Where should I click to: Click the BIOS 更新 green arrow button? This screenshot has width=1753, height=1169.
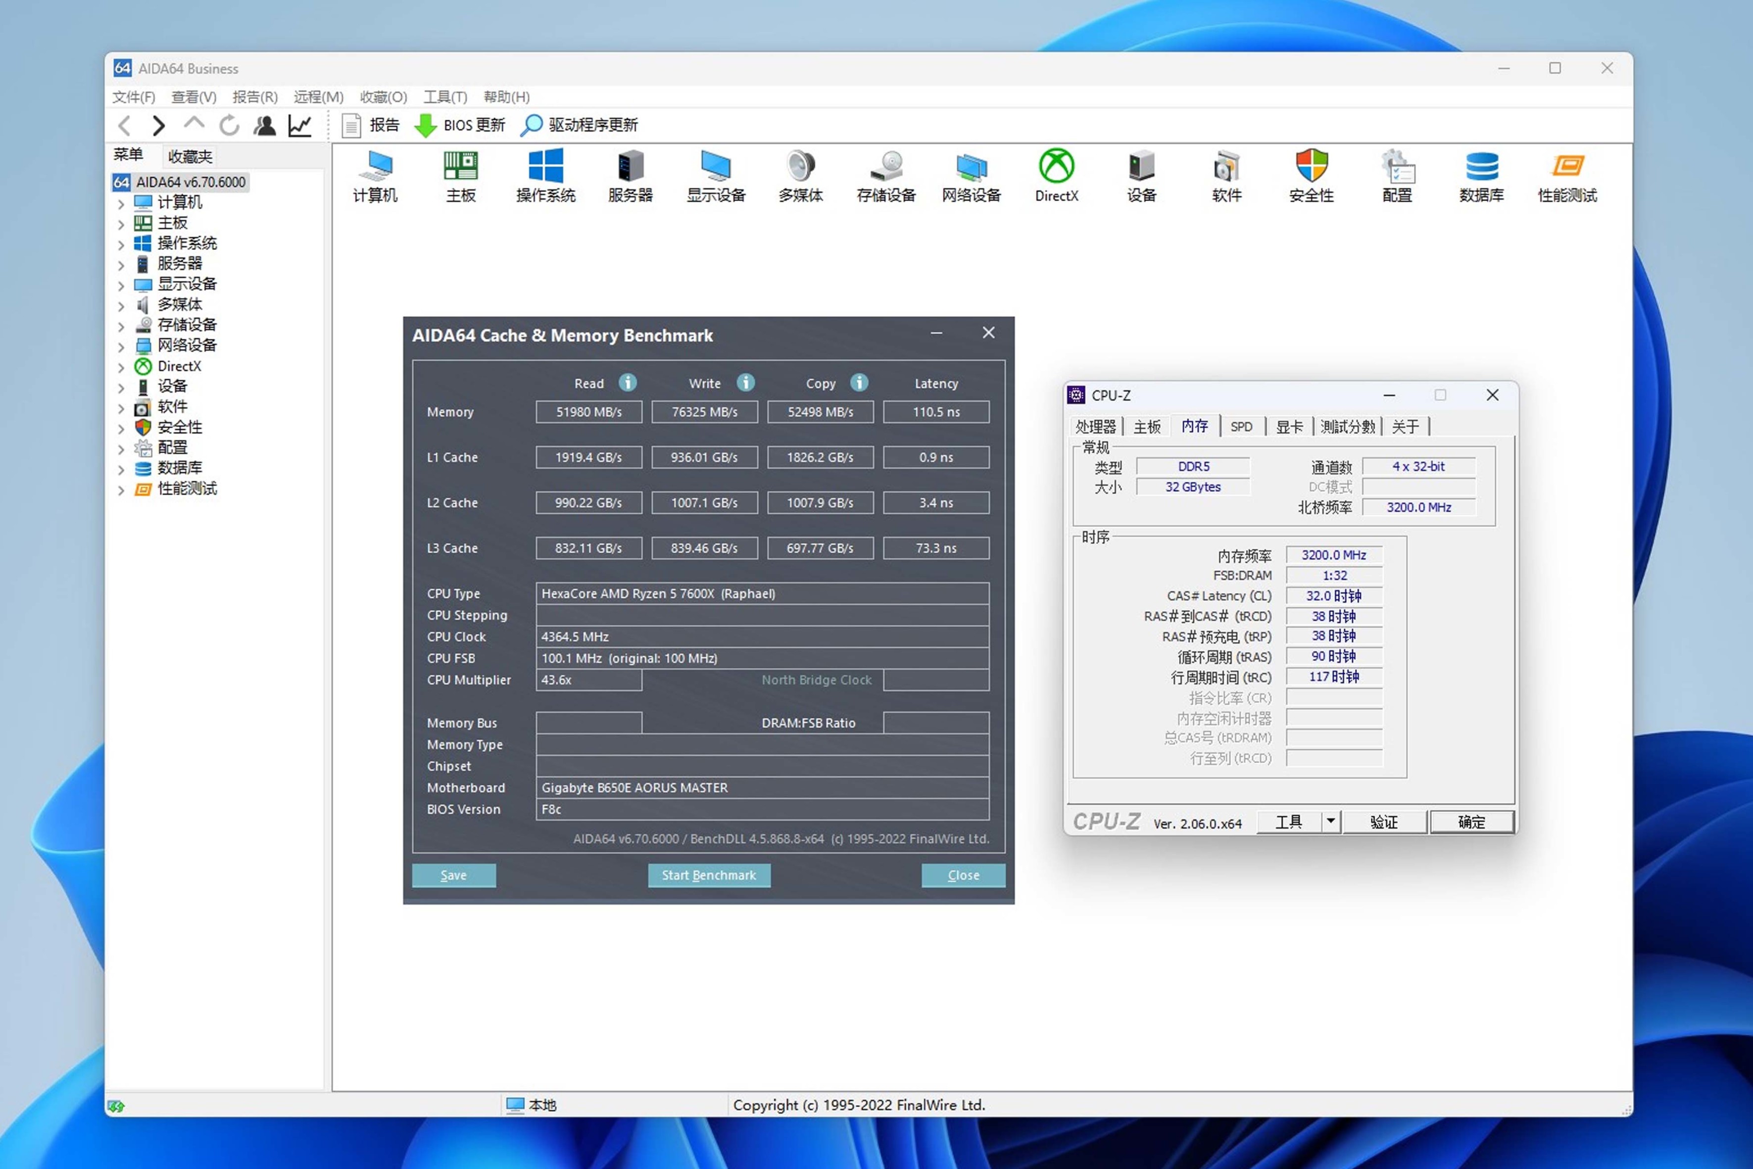coord(426,125)
